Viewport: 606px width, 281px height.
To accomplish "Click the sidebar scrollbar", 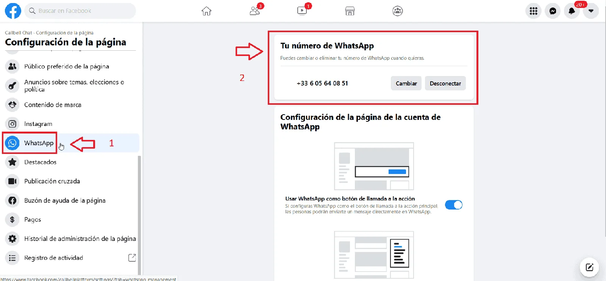I will pyautogui.click(x=139, y=215).
